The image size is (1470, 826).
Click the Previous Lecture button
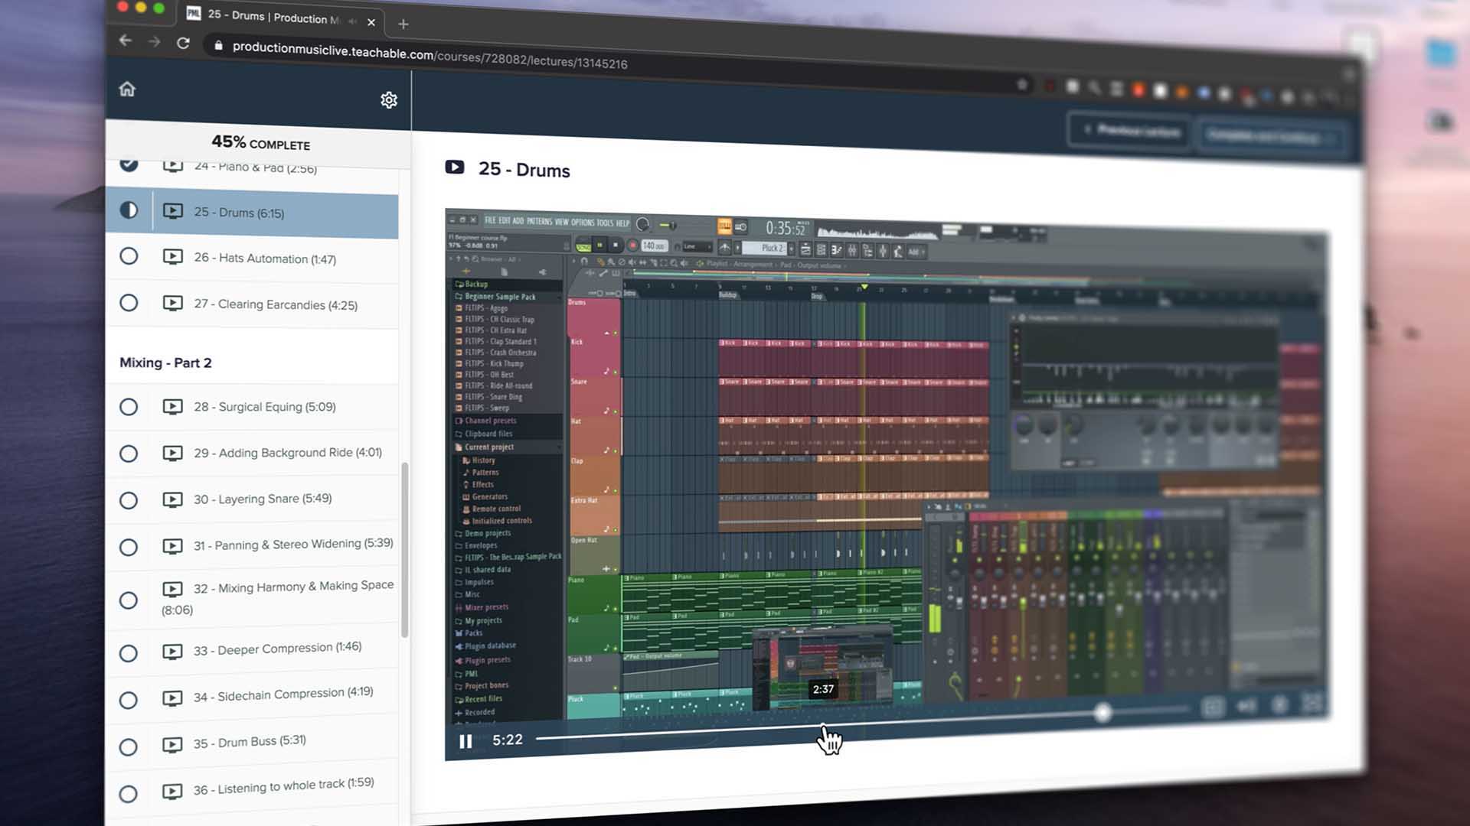coord(1130,132)
